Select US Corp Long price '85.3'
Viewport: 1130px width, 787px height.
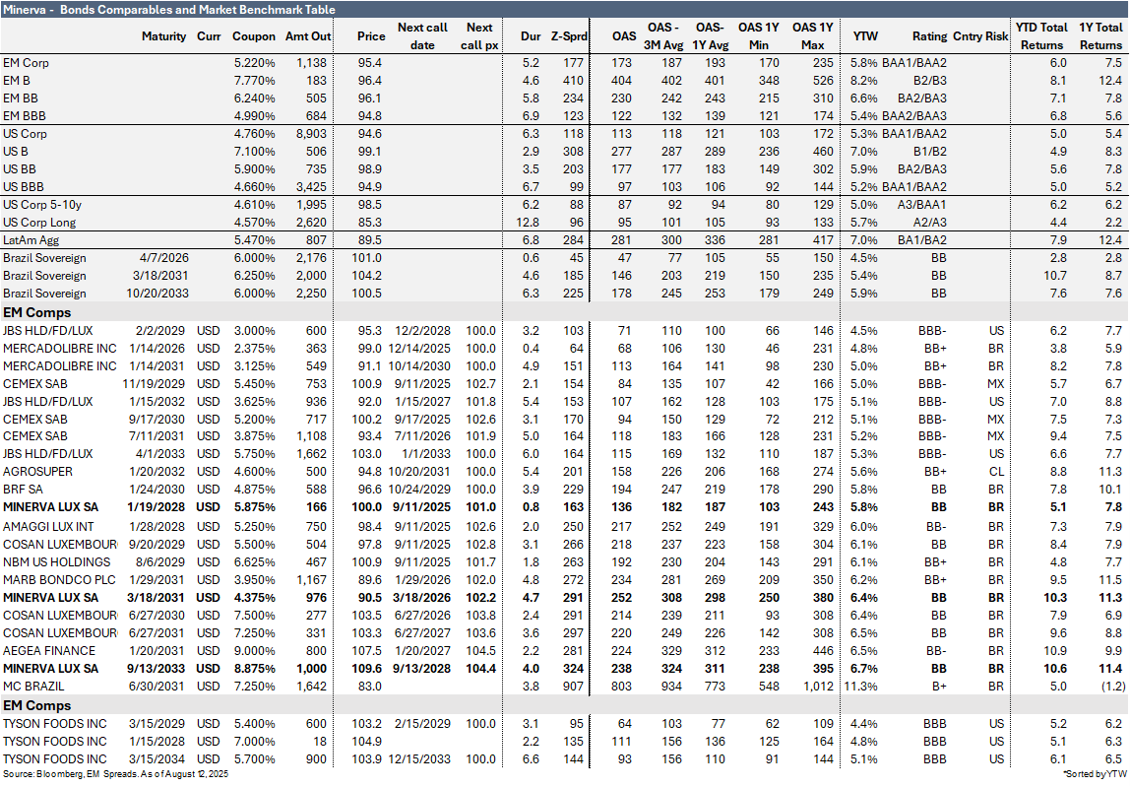tap(370, 223)
